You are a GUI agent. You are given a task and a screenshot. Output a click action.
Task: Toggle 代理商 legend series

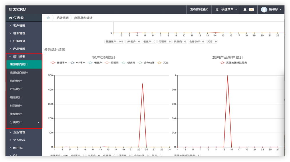pos(112,63)
